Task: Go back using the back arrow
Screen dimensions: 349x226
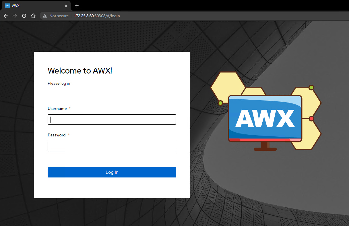Action: pyautogui.click(x=6, y=16)
